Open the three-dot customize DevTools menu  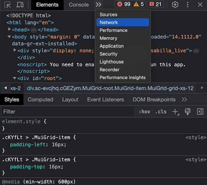click(187, 5)
